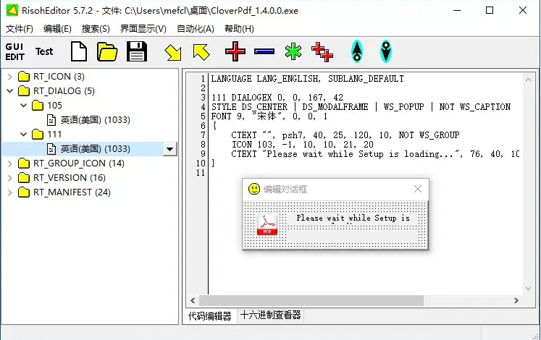
Task: Click the double red plus clone icon
Action: coord(322,51)
